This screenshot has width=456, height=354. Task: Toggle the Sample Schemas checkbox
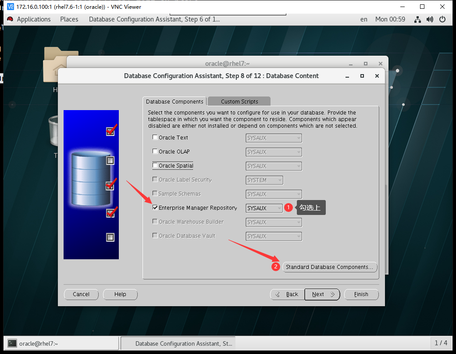click(155, 193)
